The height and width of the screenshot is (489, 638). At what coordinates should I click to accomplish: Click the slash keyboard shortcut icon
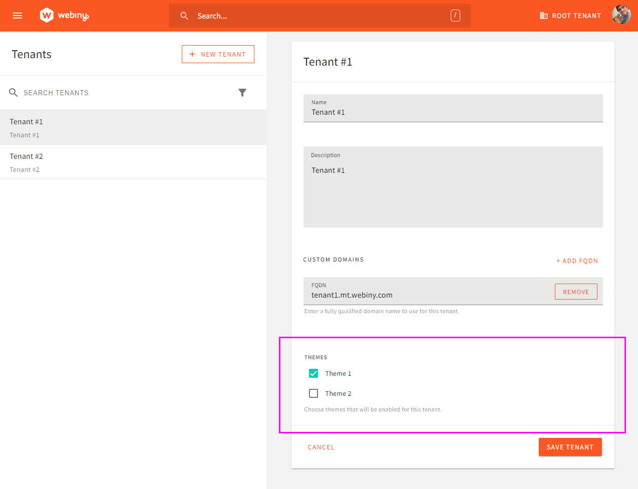coord(455,16)
